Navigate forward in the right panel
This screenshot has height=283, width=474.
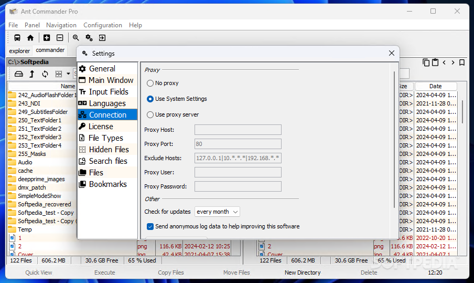point(453,62)
